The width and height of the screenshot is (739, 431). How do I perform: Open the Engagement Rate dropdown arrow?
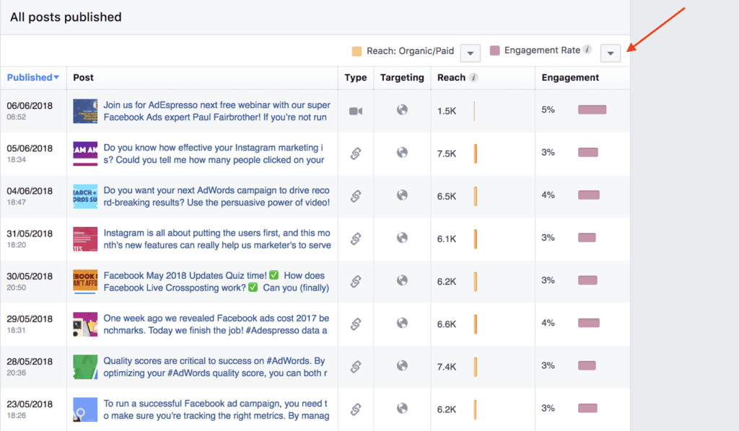pos(611,53)
